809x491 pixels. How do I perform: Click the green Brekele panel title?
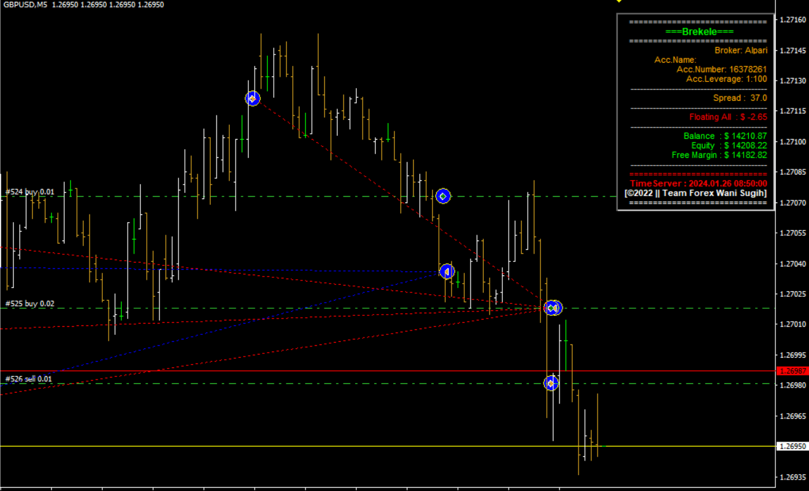(x=699, y=32)
